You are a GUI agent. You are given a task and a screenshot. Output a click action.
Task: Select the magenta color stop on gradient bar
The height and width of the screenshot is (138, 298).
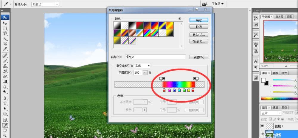coord(169,90)
